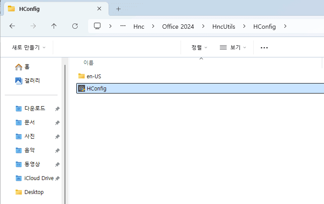Open 홈 in the navigation pane

click(x=22, y=67)
